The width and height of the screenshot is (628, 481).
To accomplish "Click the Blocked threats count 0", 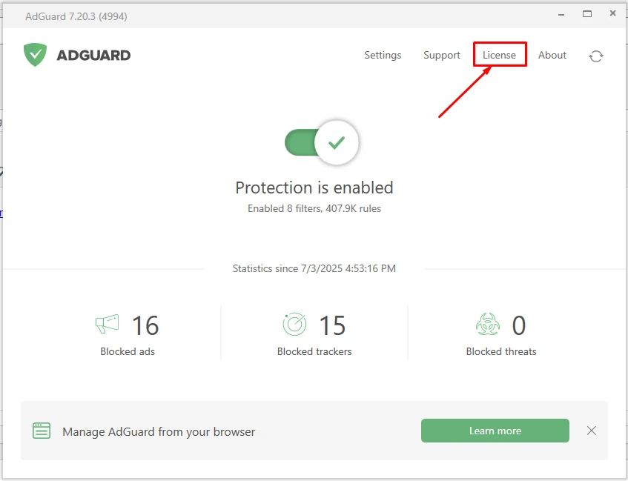I will (519, 325).
